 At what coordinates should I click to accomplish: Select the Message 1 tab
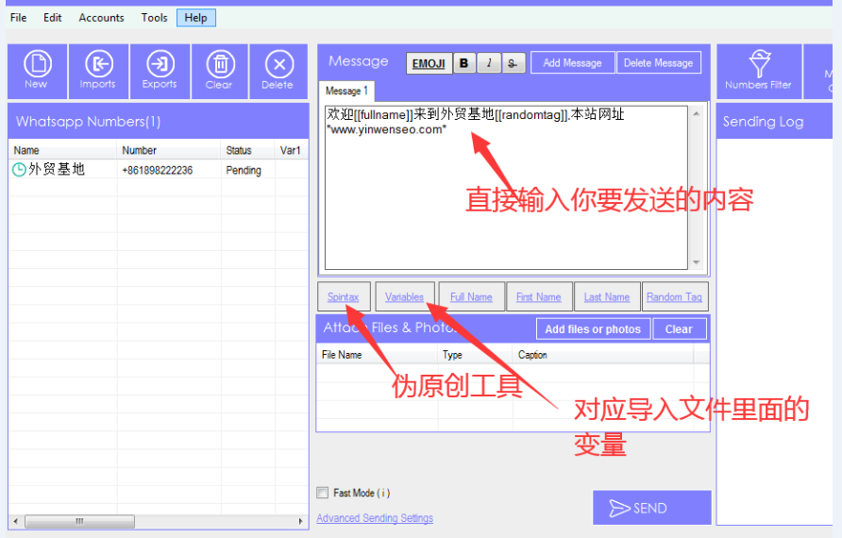(346, 91)
